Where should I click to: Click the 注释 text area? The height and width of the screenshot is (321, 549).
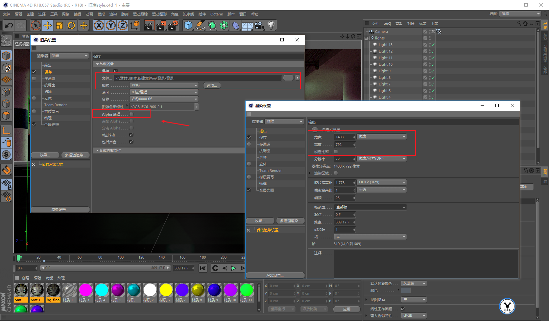coord(426,264)
